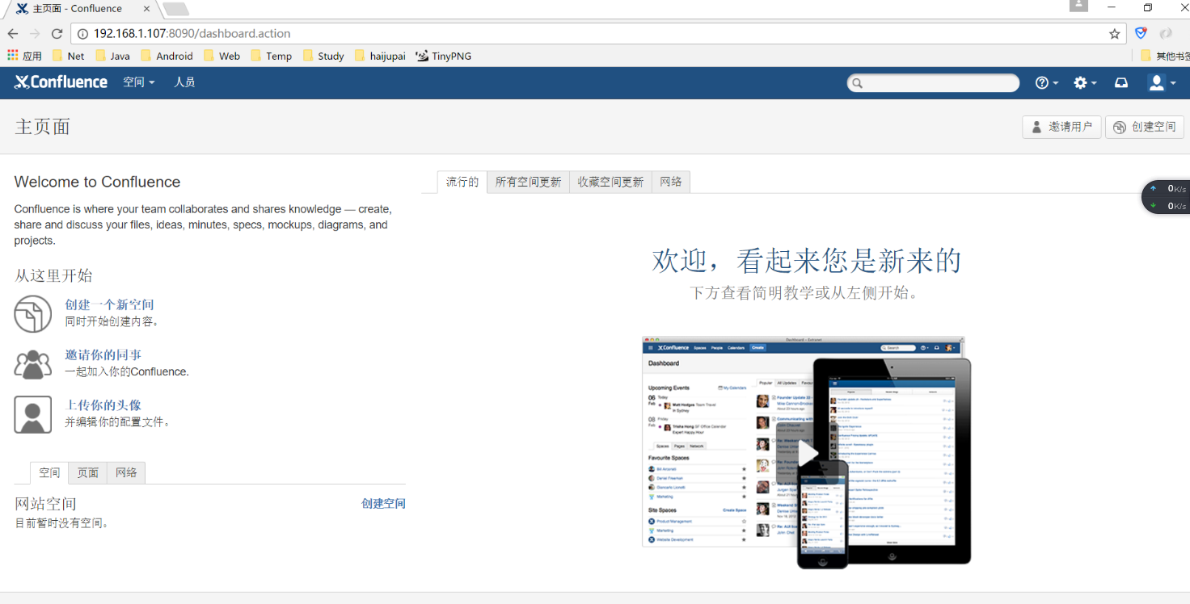Open the 人员 menu item
The height and width of the screenshot is (604, 1190).
(184, 82)
